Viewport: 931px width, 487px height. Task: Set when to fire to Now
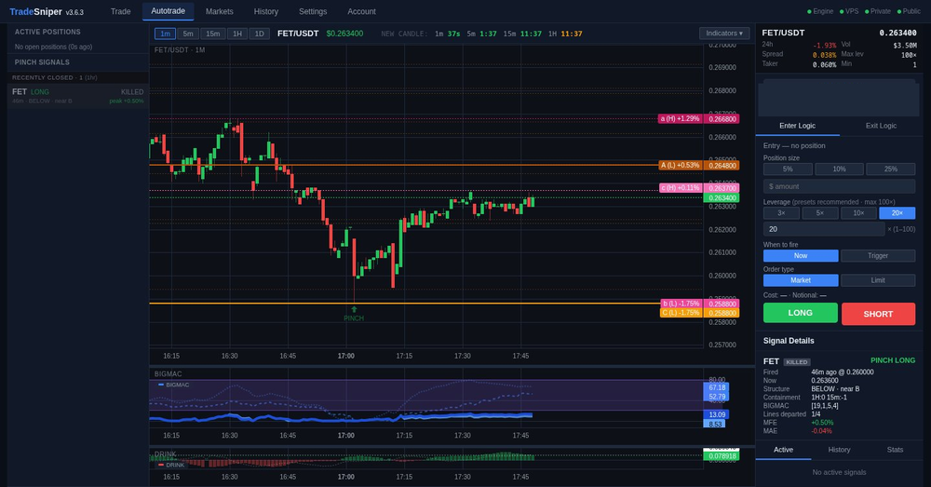coord(801,256)
